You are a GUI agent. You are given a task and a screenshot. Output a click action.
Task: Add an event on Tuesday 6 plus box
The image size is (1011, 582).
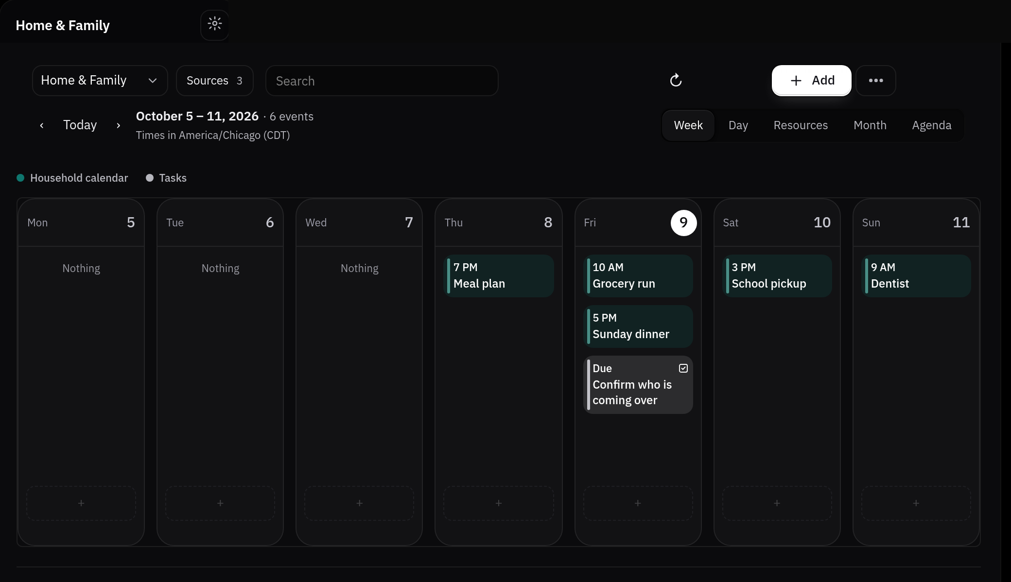point(220,503)
